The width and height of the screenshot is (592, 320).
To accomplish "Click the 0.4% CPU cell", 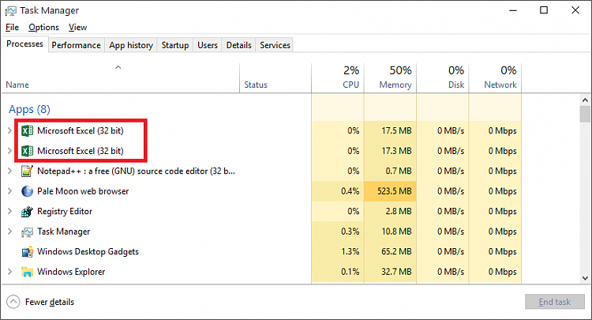I will point(338,191).
